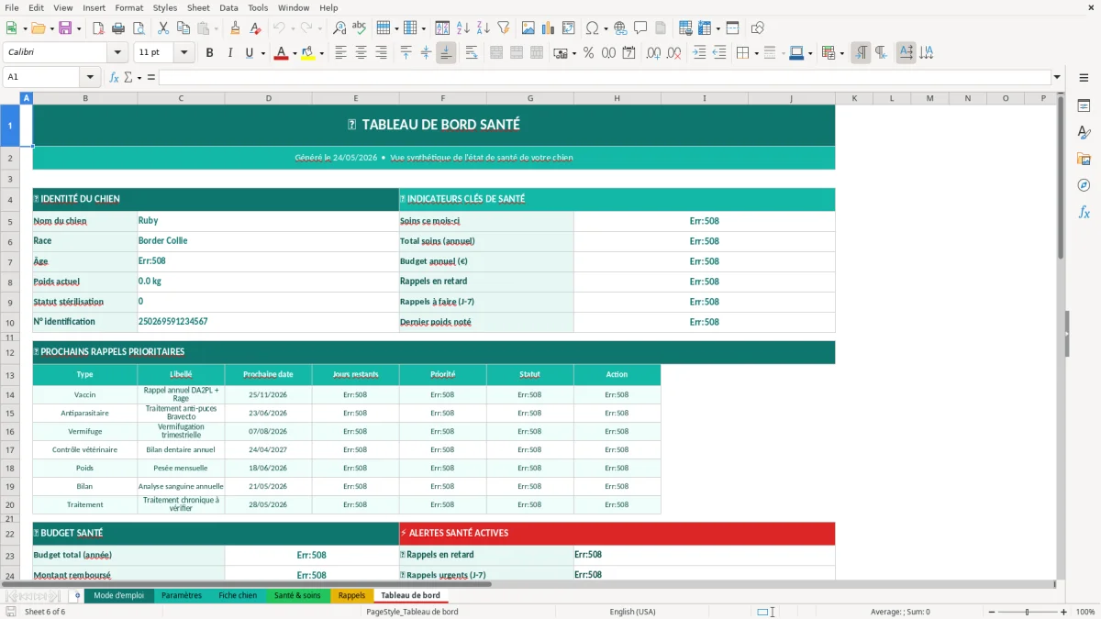Expand the formula bar with the arrow at its end
The width and height of the screenshot is (1101, 619).
pos(1057,77)
